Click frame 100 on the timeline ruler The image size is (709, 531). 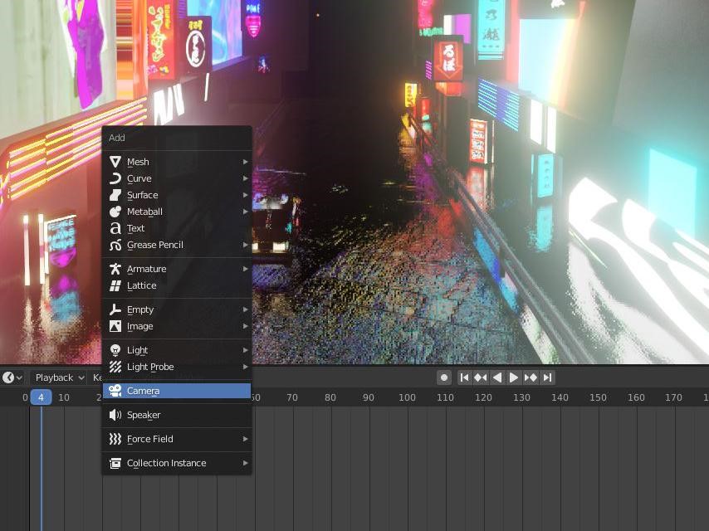pyautogui.click(x=407, y=397)
